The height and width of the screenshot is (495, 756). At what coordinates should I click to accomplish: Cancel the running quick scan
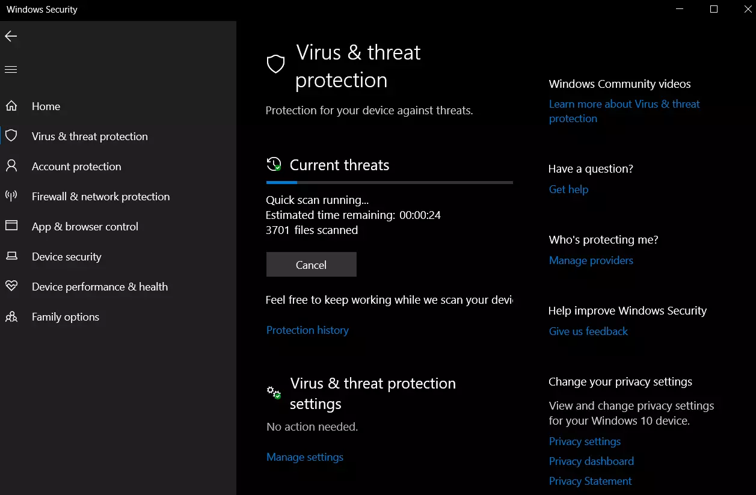click(x=311, y=265)
